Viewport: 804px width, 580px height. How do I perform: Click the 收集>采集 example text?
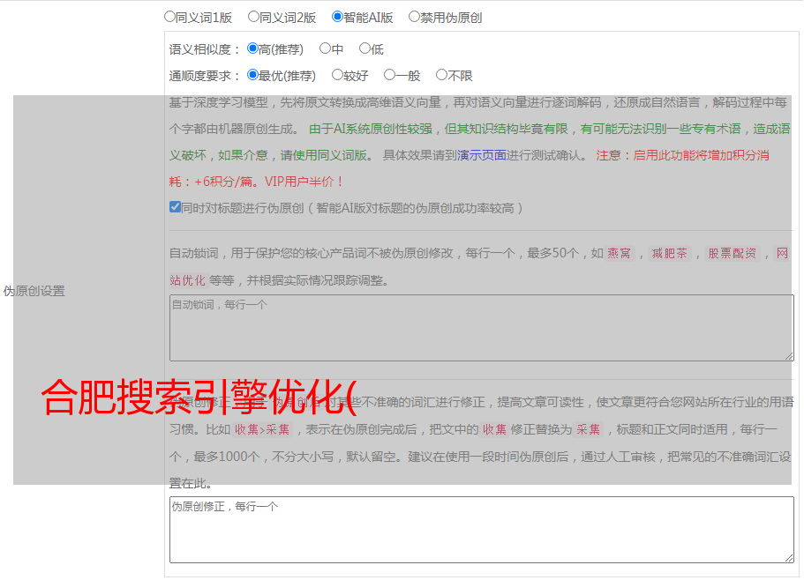tap(262, 429)
